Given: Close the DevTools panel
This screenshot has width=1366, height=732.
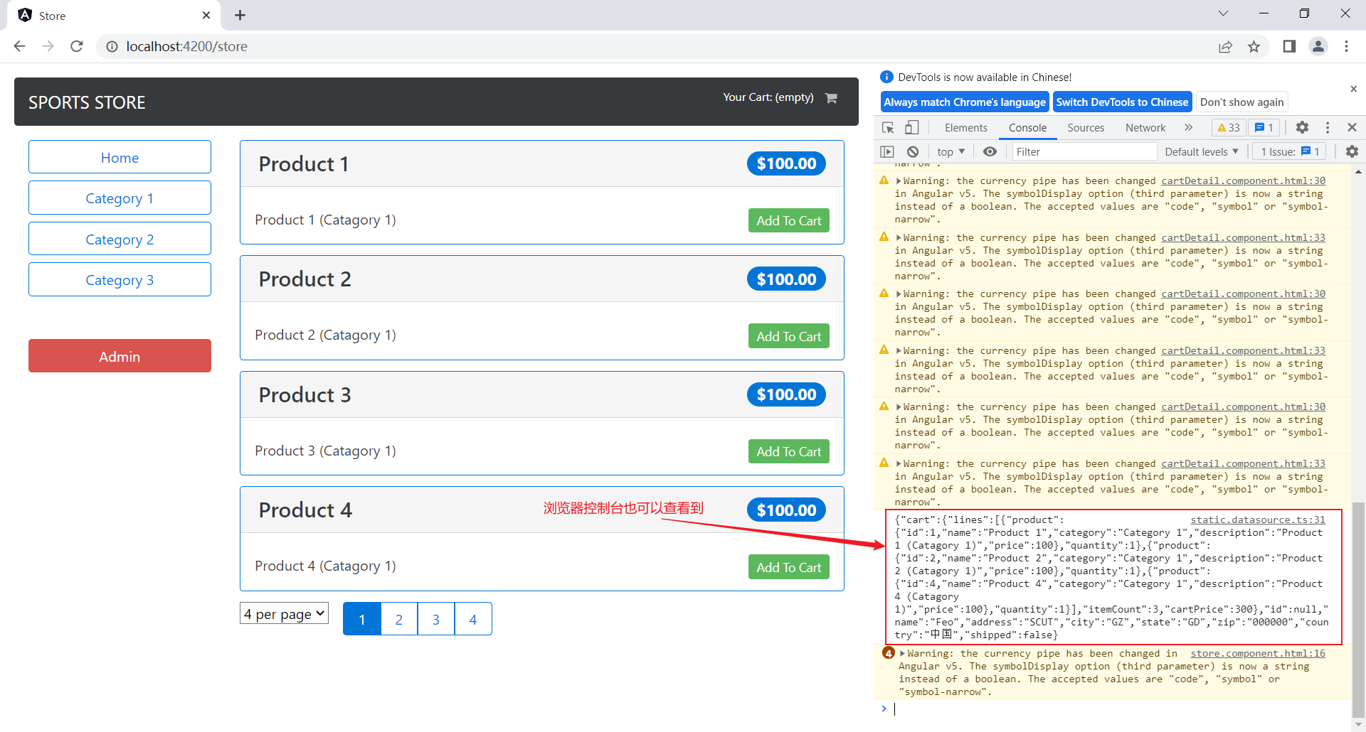Looking at the screenshot, I should 1352,128.
